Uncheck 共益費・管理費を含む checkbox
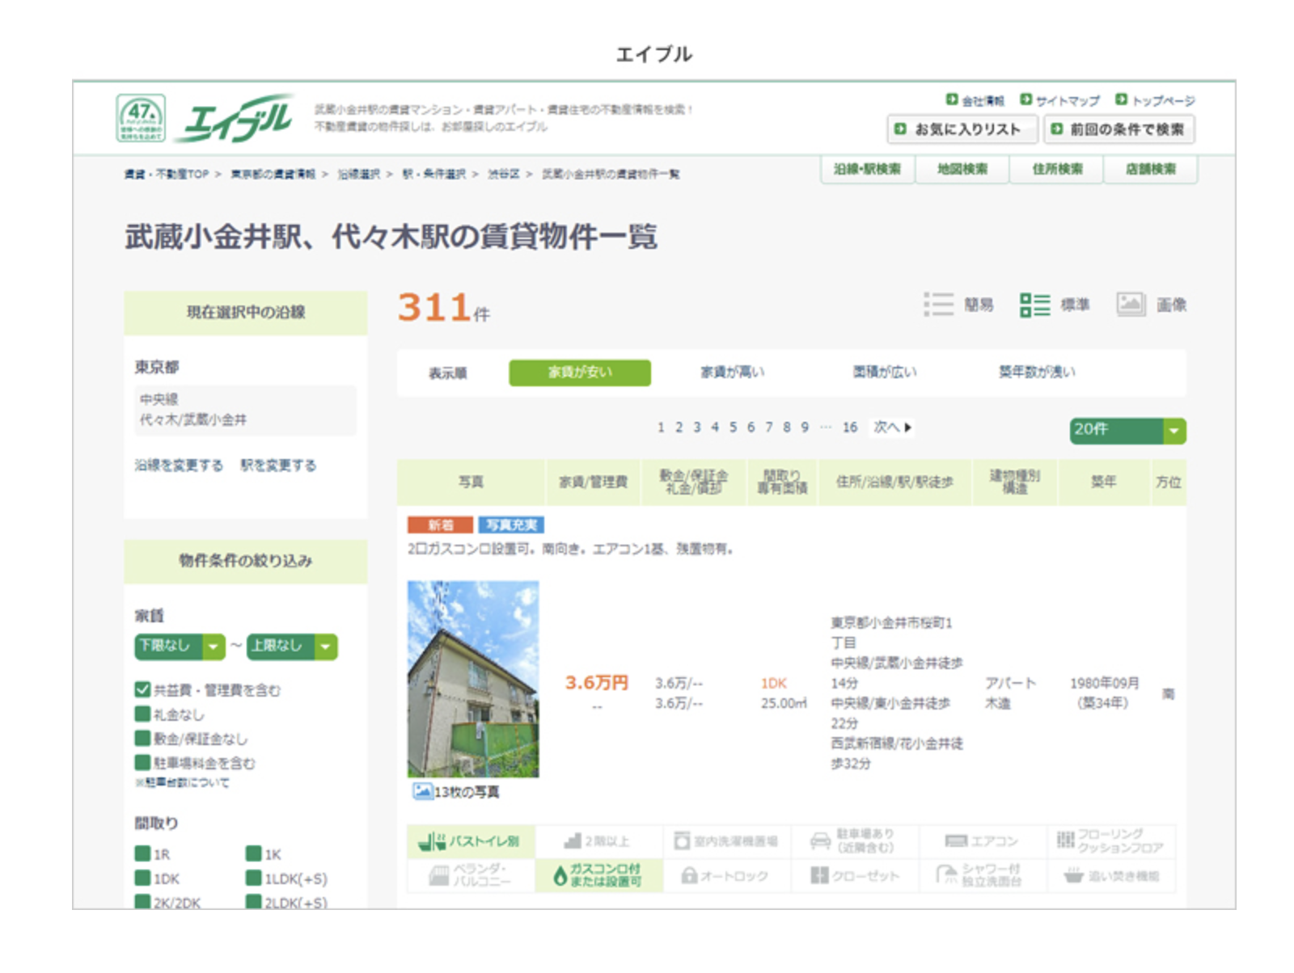Screen dimensions: 1294x973 pyautogui.click(x=142, y=689)
